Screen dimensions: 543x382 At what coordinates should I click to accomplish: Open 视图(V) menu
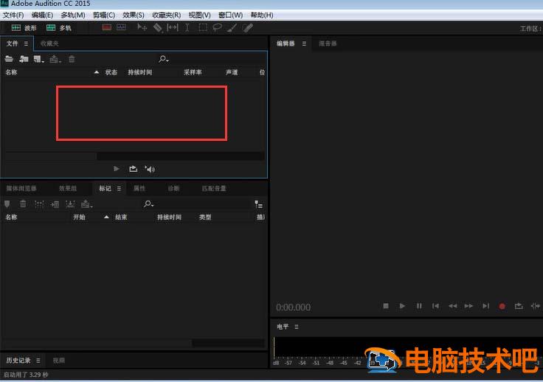[199, 15]
